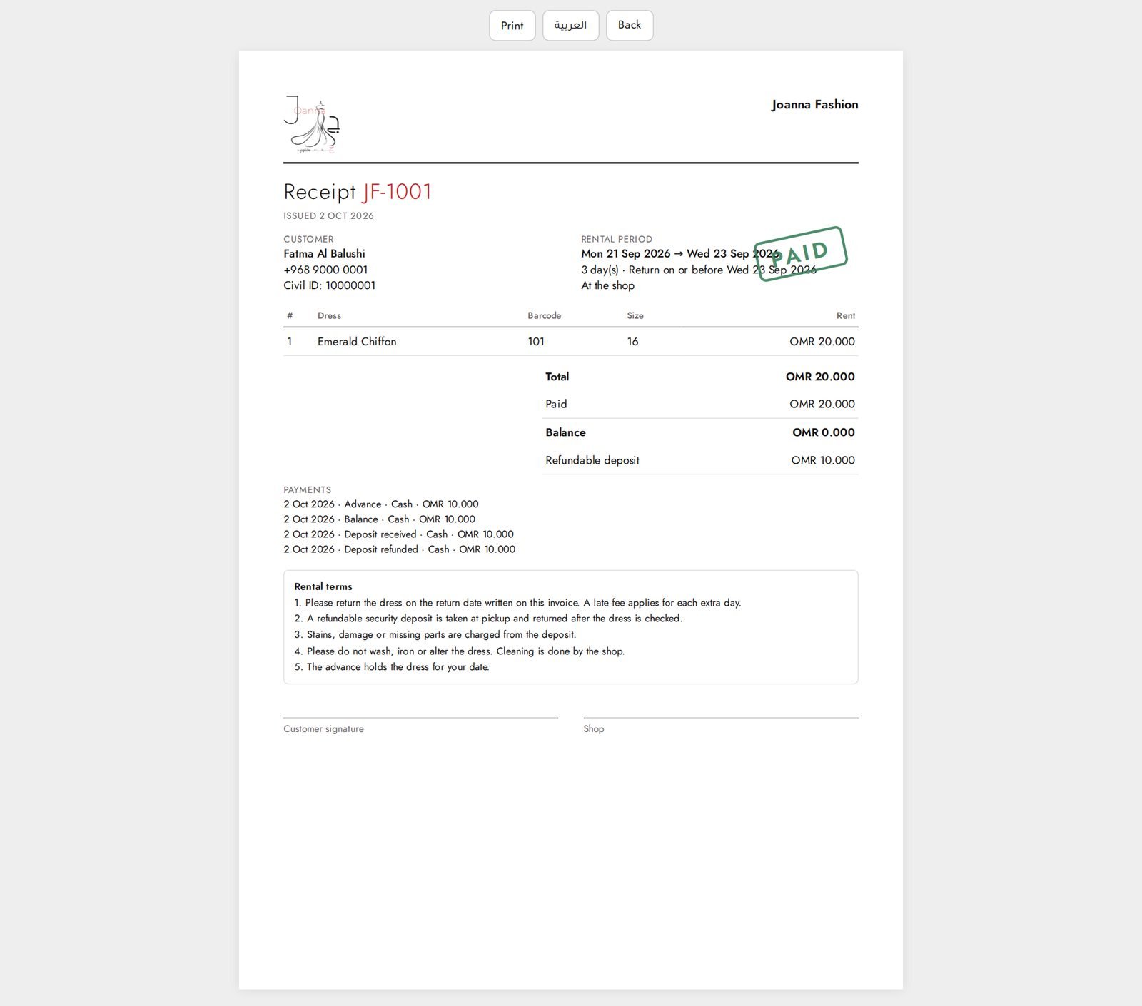Click size value 16
This screenshot has width=1142, height=1006.
(632, 342)
